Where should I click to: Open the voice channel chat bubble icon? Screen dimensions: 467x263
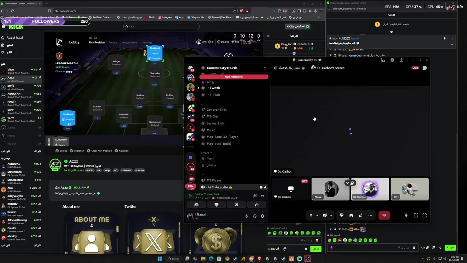coord(425,68)
